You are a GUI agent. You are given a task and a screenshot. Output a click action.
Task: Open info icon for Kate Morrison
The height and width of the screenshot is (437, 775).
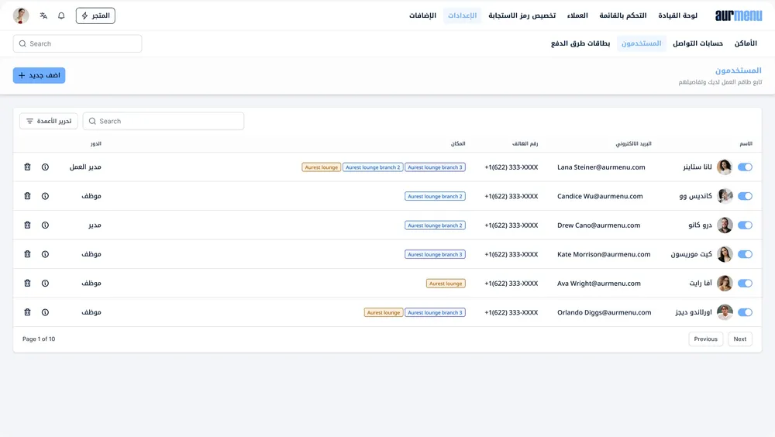coord(45,254)
